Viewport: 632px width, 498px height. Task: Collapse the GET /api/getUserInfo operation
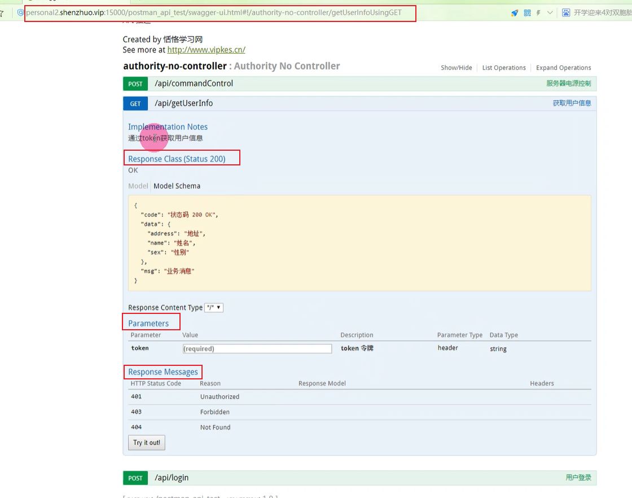point(183,103)
